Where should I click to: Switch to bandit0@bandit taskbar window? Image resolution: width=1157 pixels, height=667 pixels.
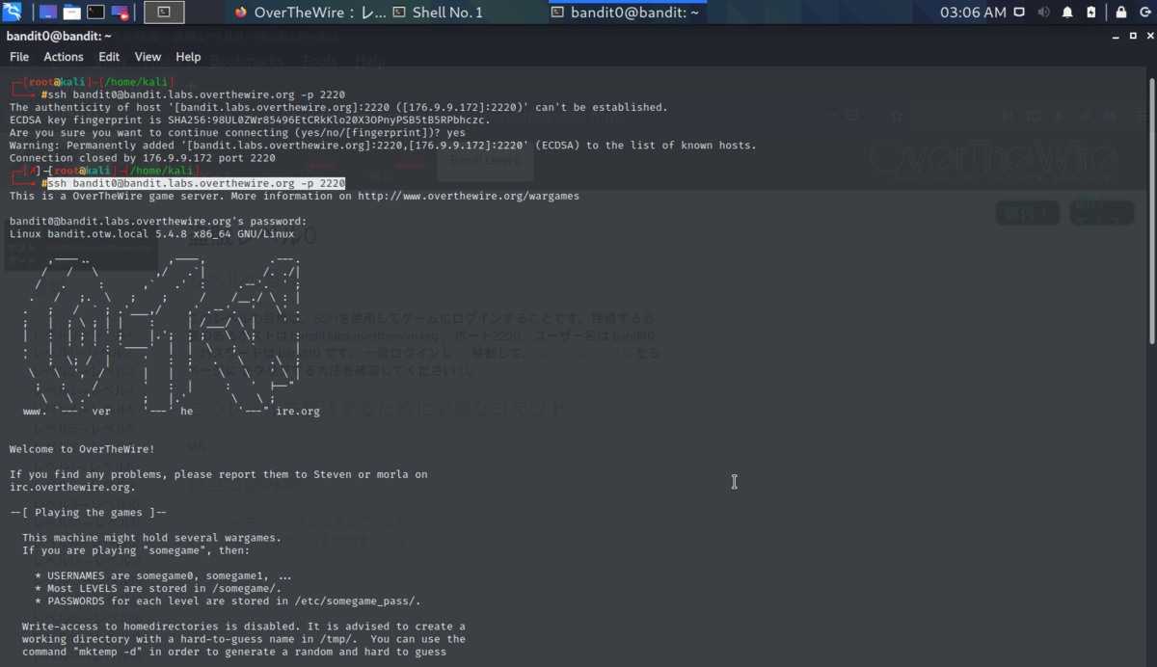625,13
